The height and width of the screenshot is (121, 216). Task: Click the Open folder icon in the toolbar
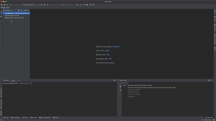pos(2,5)
